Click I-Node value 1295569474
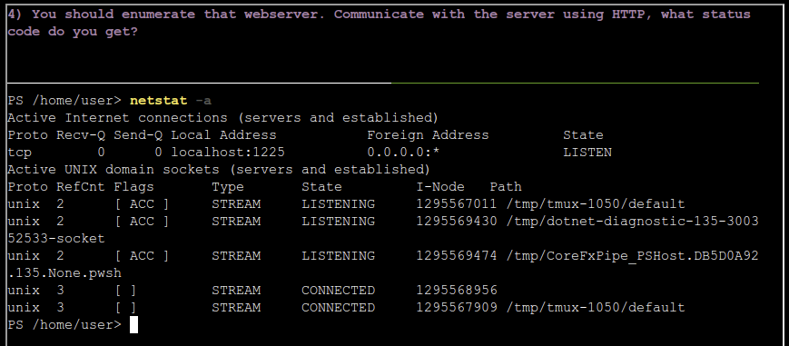The image size is (789, 346). [457, 256]
